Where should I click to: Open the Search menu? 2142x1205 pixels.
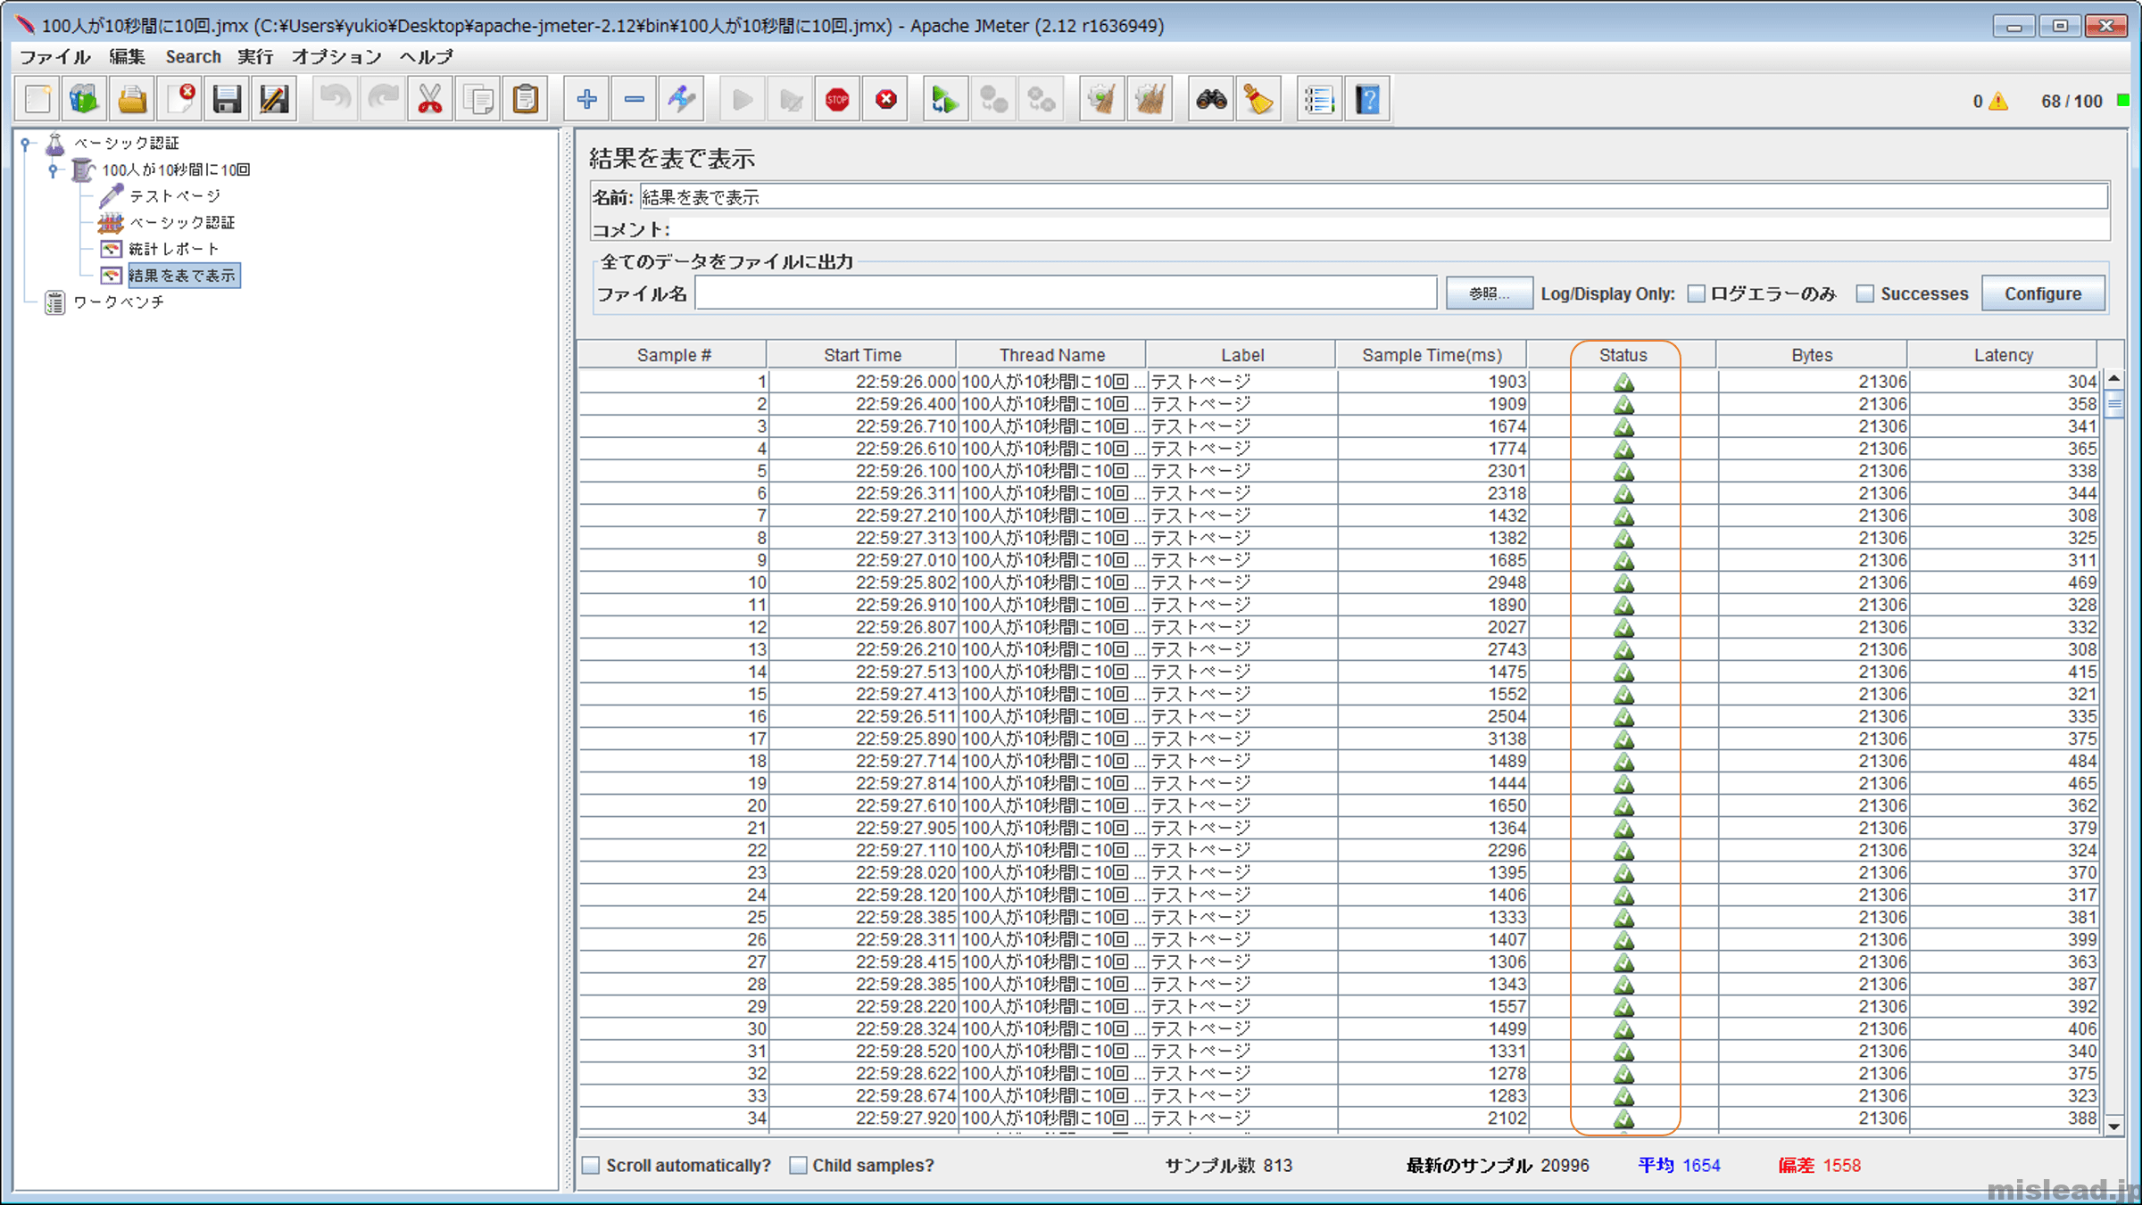(x=193, y=56)
